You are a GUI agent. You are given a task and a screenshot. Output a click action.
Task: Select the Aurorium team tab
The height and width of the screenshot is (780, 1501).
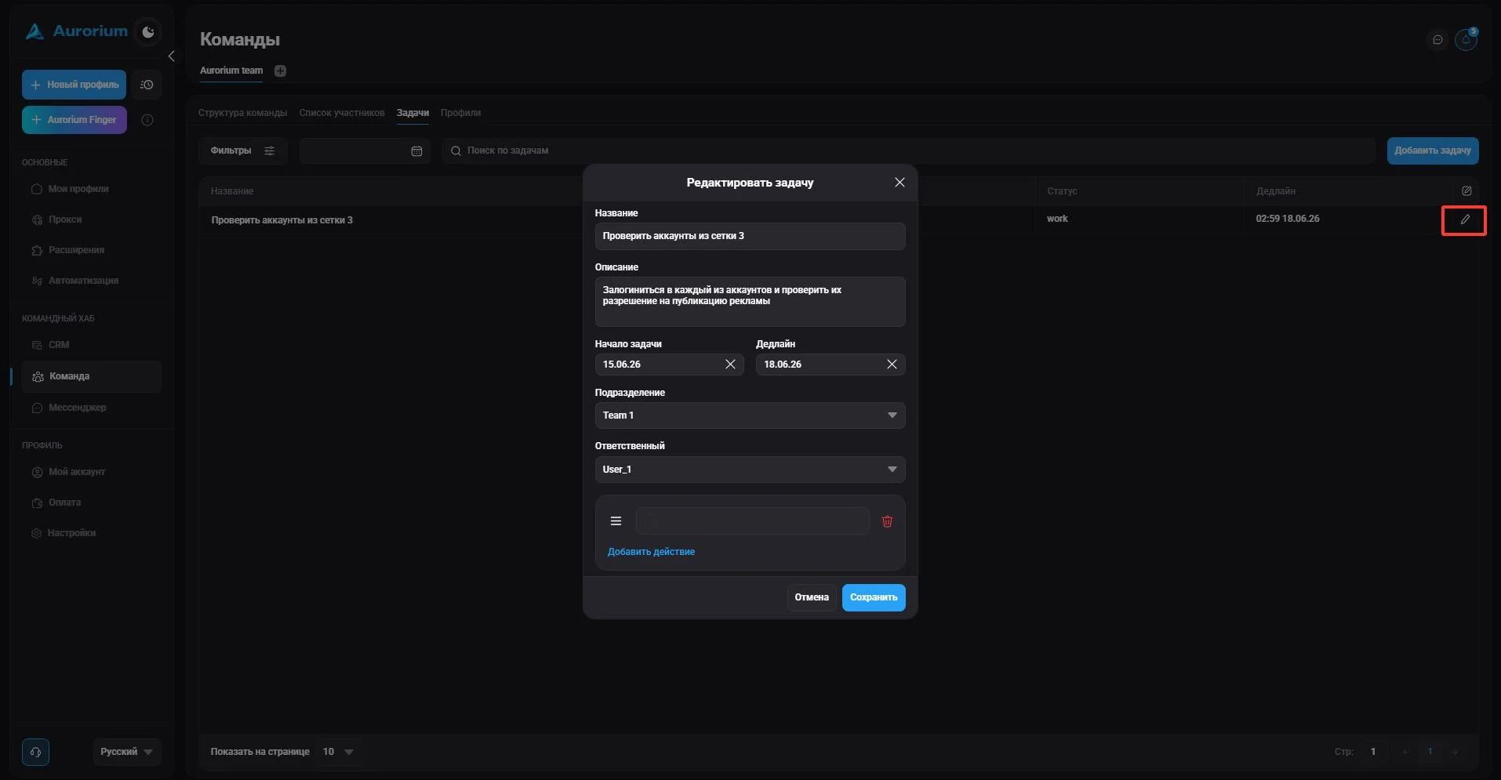coord(231,71)
